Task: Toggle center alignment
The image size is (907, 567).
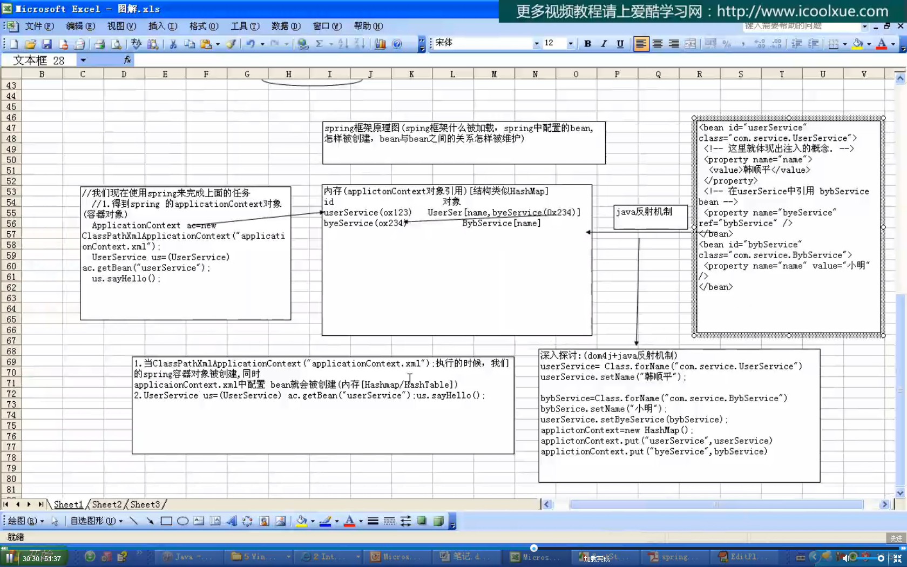Action: pyautogui.click(x=657, y=44)
